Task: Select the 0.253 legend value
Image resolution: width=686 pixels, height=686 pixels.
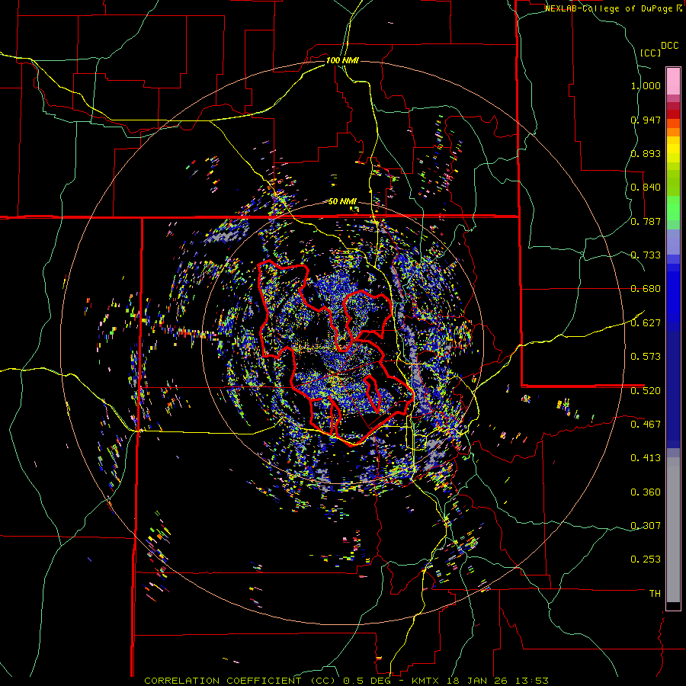Action: coord(646,559)
